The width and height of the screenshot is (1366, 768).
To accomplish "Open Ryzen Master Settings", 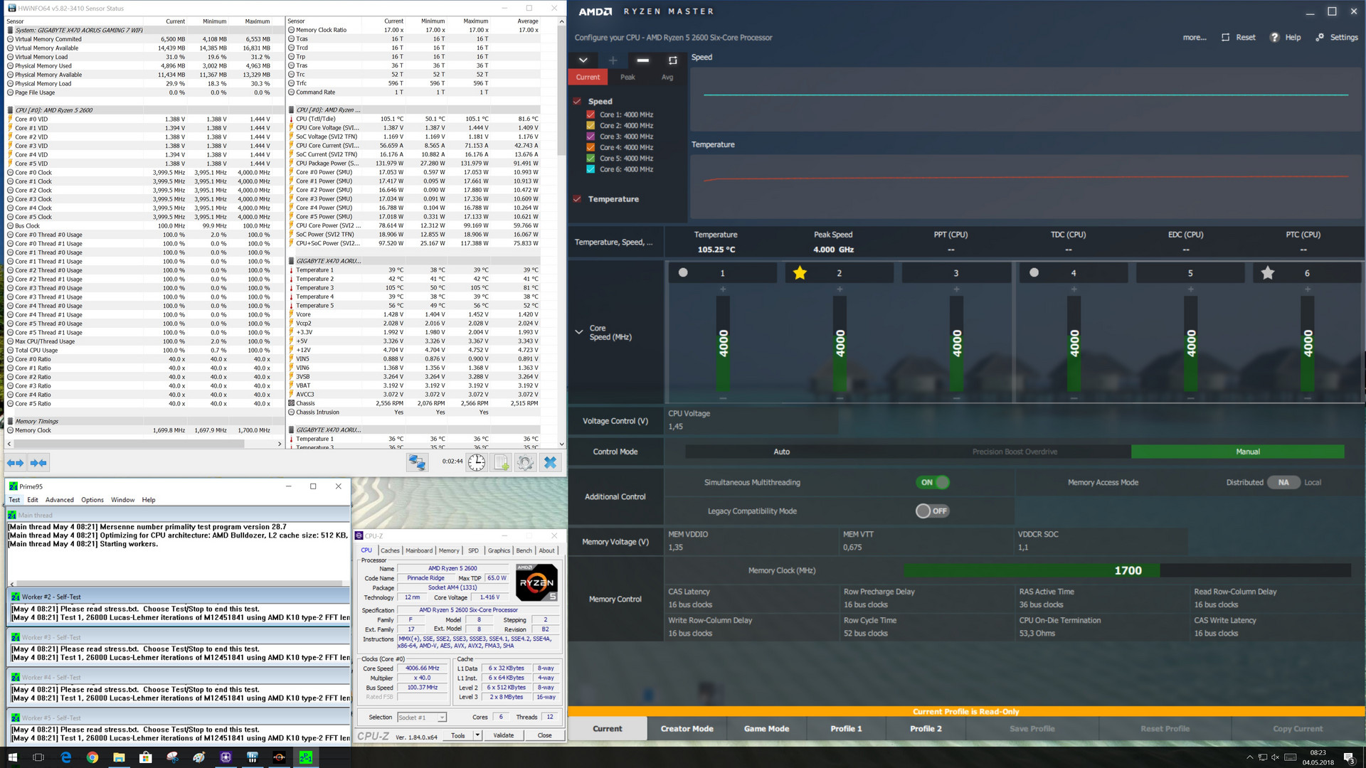I will 1337,38.
